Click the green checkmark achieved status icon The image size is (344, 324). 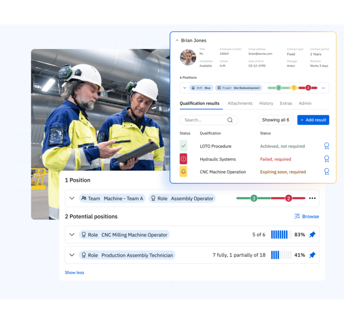[x=183, y=146]
